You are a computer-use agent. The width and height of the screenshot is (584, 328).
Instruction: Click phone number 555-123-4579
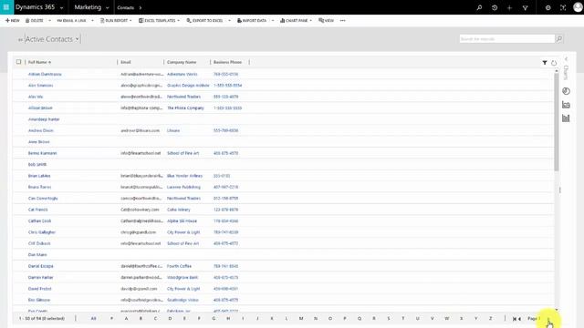[225, 97]
